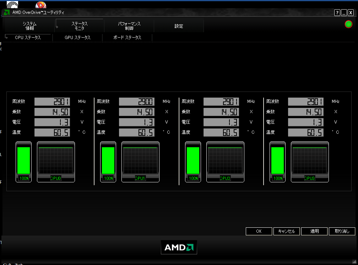Image resolution: width=358 pixels, height=265 pixels.
Task: Switch to the ステータスモニタ tab
Action: coord(80,26)
